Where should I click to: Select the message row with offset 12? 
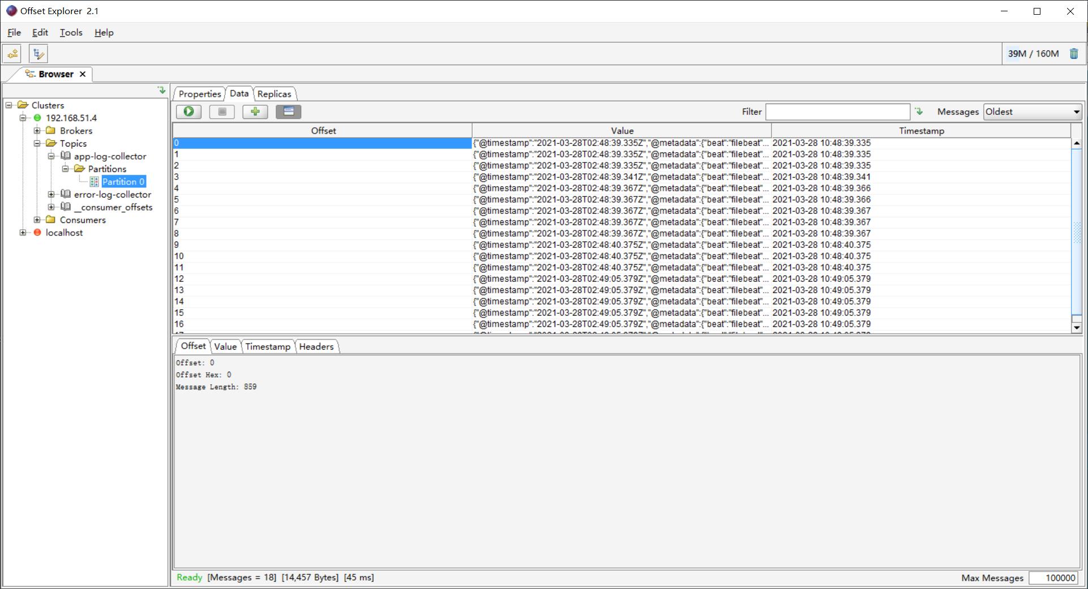(622, 279)
